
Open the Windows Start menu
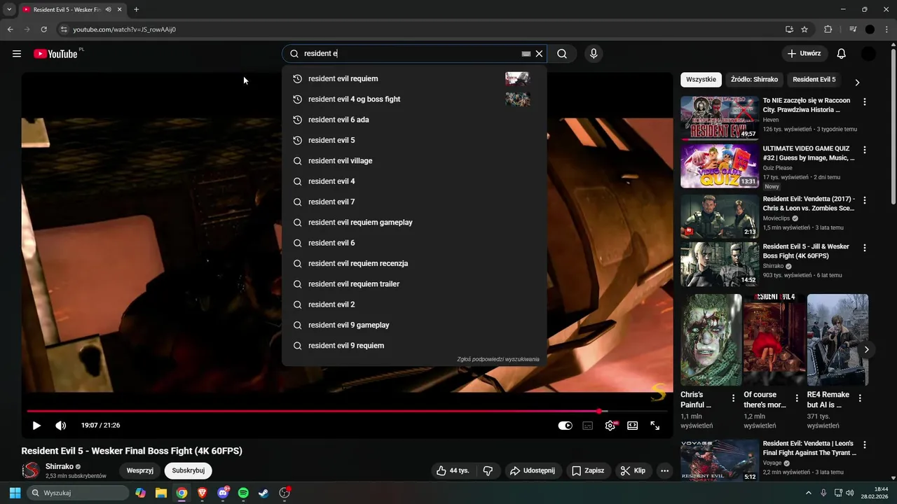coord(15,493)
